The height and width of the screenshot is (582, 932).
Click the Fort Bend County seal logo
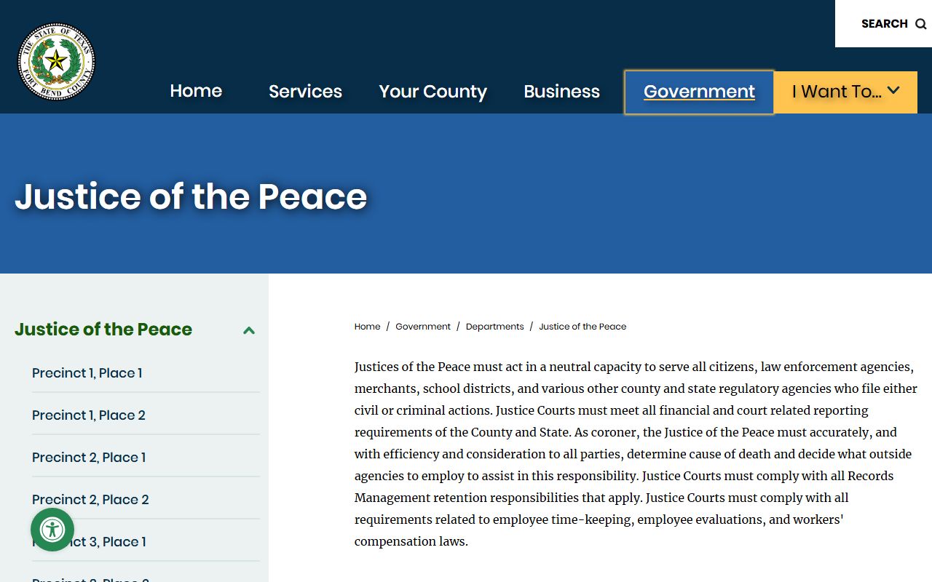coord(57,61)
